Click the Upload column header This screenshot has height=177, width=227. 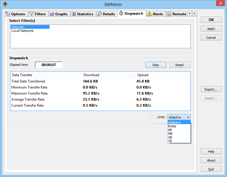point(162,75)
